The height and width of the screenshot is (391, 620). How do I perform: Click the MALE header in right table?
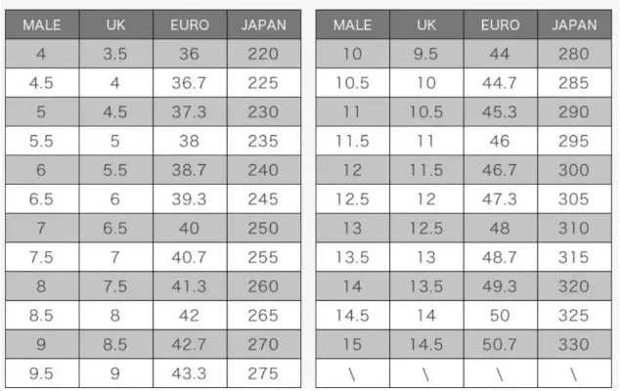click(x=352, y=24)
